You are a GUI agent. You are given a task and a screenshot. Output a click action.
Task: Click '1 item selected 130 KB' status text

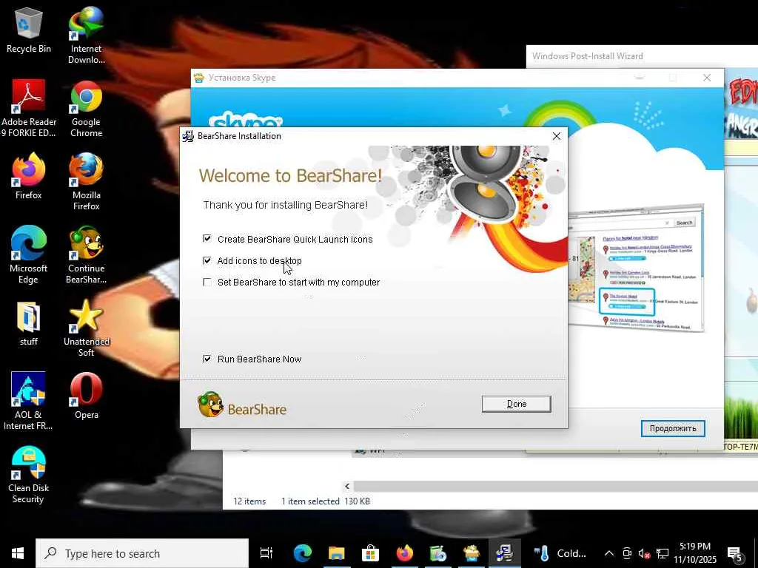[x=326, y=501]
